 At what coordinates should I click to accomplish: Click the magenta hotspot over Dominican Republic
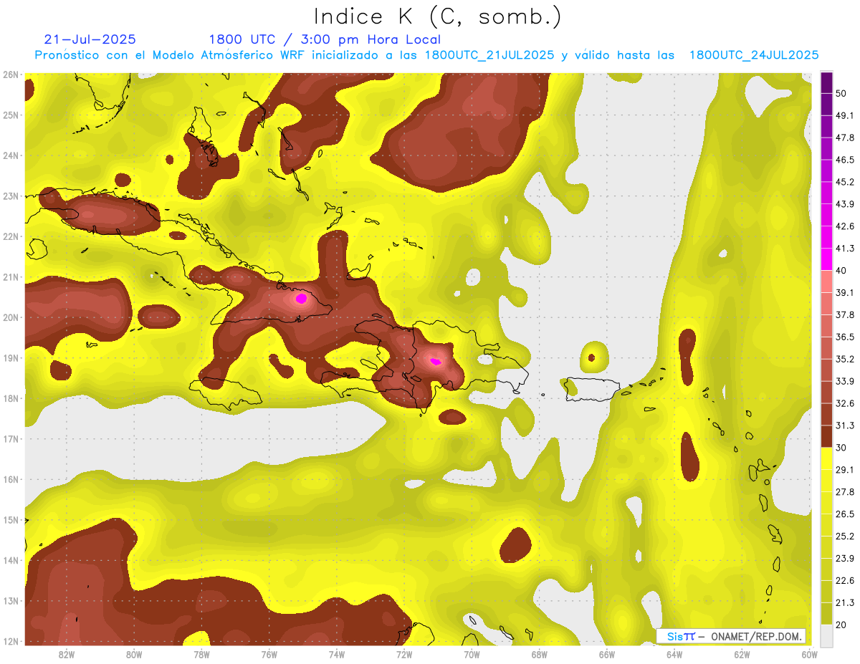[x=435, y=362]
